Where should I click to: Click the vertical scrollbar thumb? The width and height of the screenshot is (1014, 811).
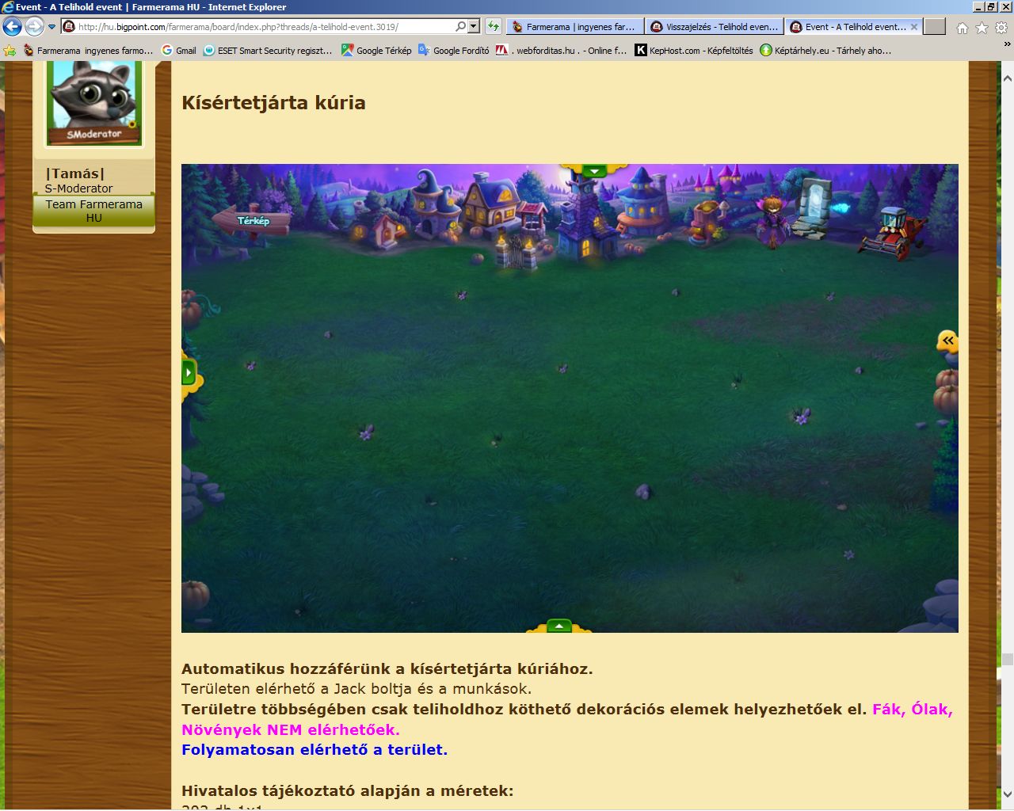(x=1007, y=659)
